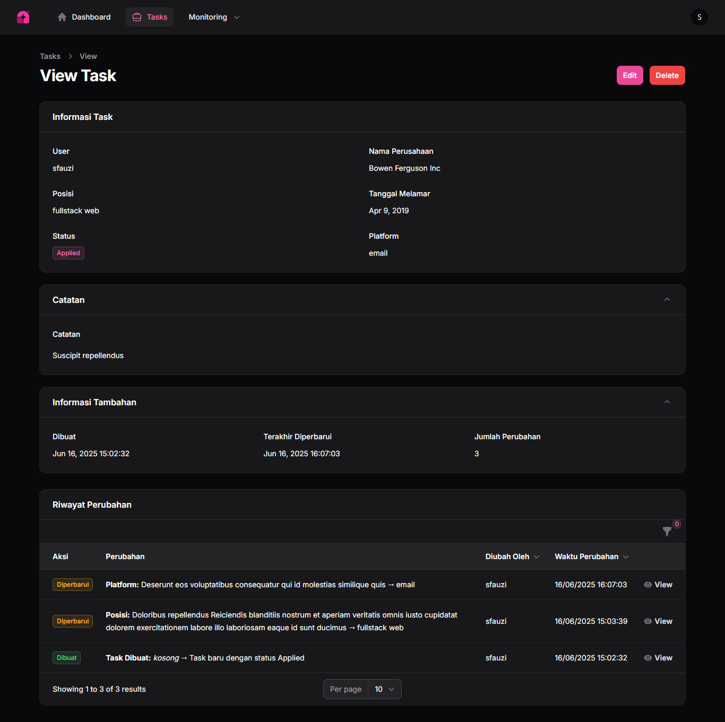This screenshot has width=725, height=722.
Task: Click the Aksi column header
Action: point(61,556)
